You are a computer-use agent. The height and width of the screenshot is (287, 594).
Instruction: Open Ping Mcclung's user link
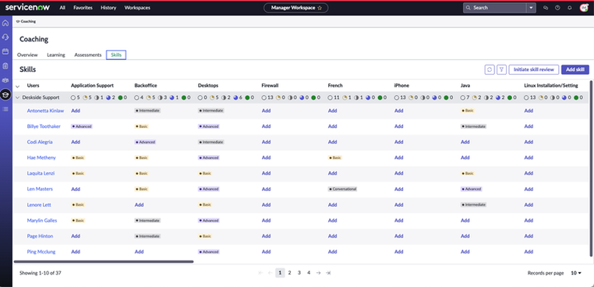click(41, 251)
